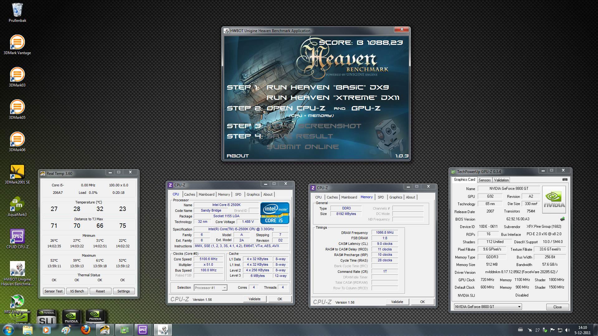Launch the 3DMark03 desktop shortcut
Viewport: 598px width, 336px height.
coord(17,77)
